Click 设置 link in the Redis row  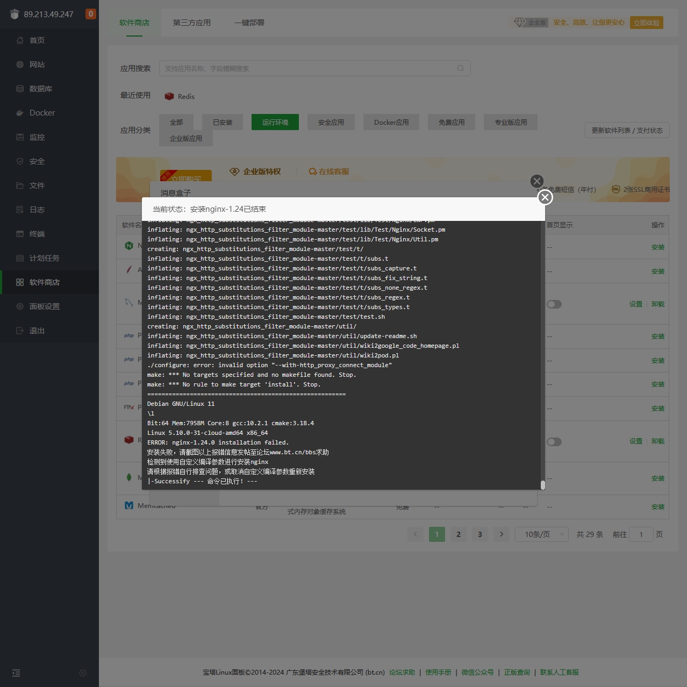point(636,441)
